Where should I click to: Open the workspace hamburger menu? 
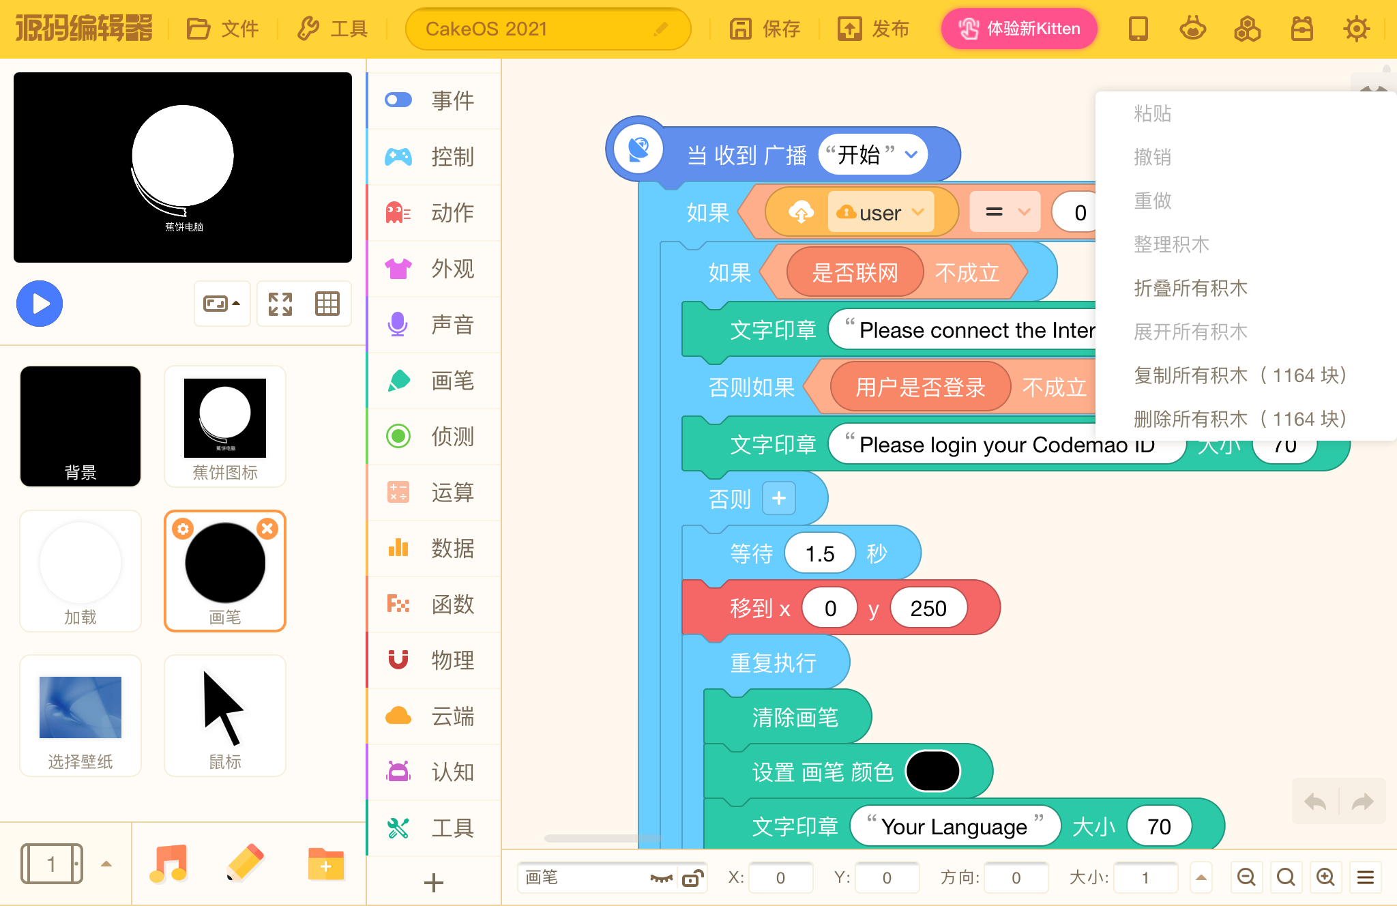click(1366, 877)
